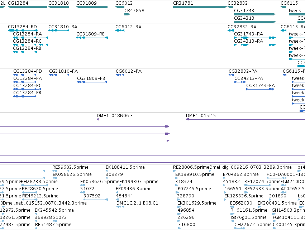Select protein label CG32832-PA
The image size is (305, 230).
click(243, 71)
